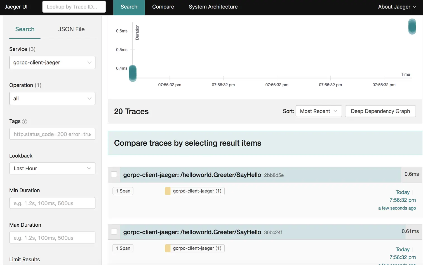Open the Search navigation item
This screenshot has height=265, width=423.
click(x=129, y=7)
